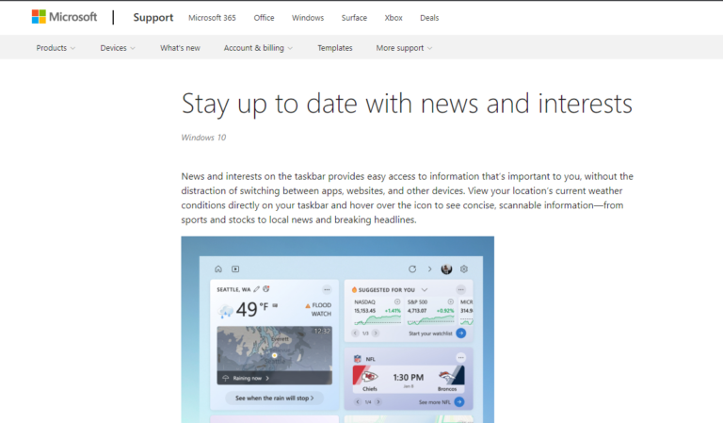Go to the previous NFL game
Viewport: 723px width, 423px height.
coord(358,401)
